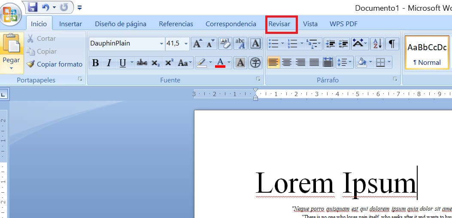Viewport: 452px width, 218px height.
Task: Apply red font color
Action: click(220, 63)
